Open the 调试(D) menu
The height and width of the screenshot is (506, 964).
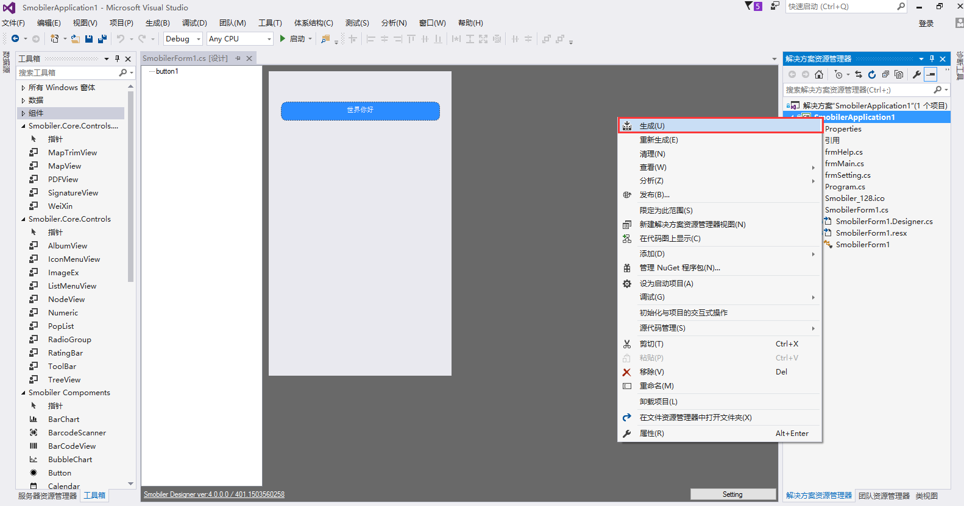point(194,23)
